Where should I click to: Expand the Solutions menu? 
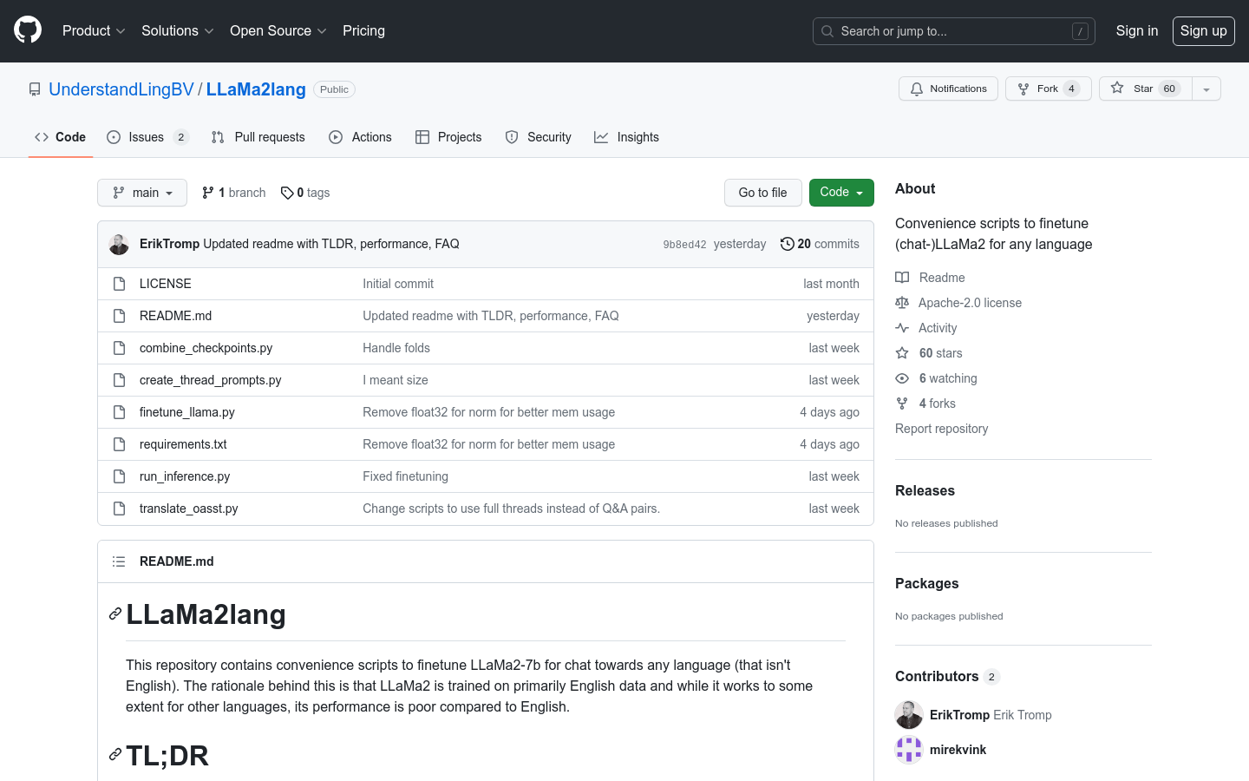tap(178, 30)
